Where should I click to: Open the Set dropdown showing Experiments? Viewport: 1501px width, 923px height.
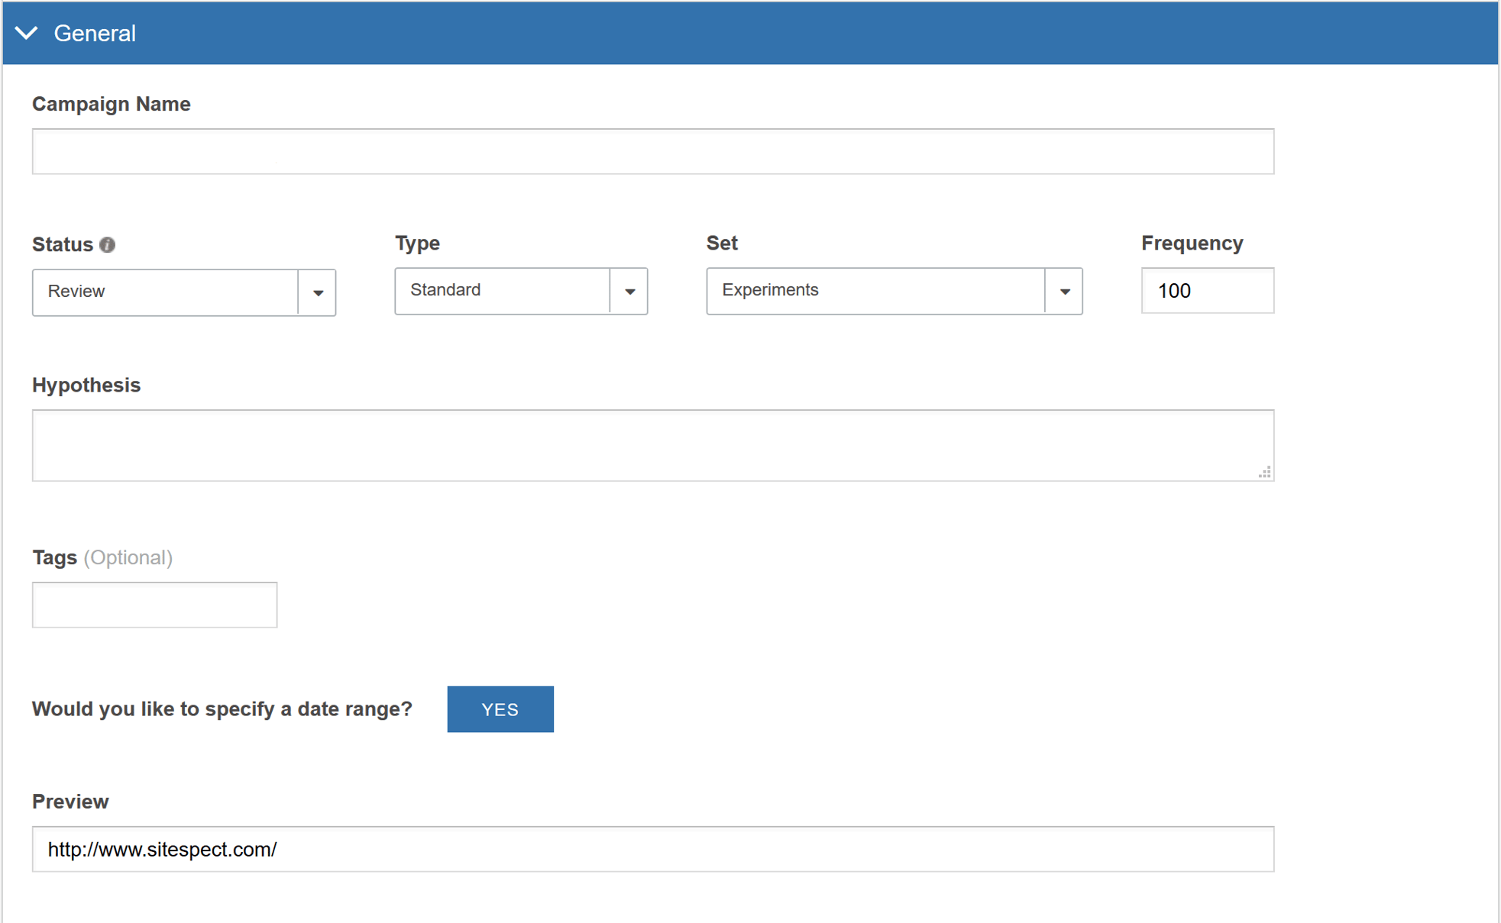coord(894,290)
